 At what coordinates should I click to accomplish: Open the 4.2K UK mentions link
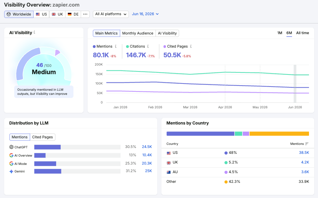click(305, 162)
